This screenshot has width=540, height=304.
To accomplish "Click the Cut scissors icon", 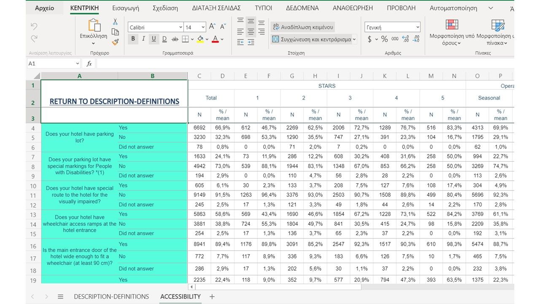I will (x=115, y=22).
